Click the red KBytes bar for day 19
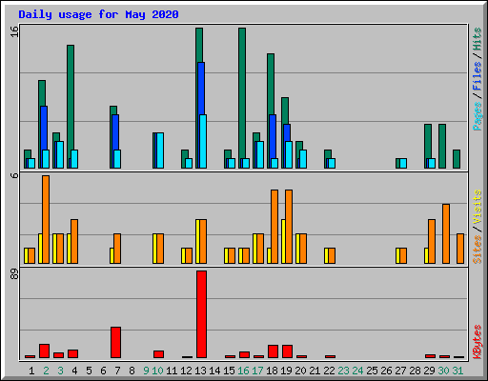This screenshot has height=381, width=488. click(x=287, y=351)
